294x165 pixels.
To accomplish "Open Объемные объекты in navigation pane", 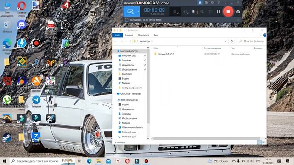I will tap(133, 127).
